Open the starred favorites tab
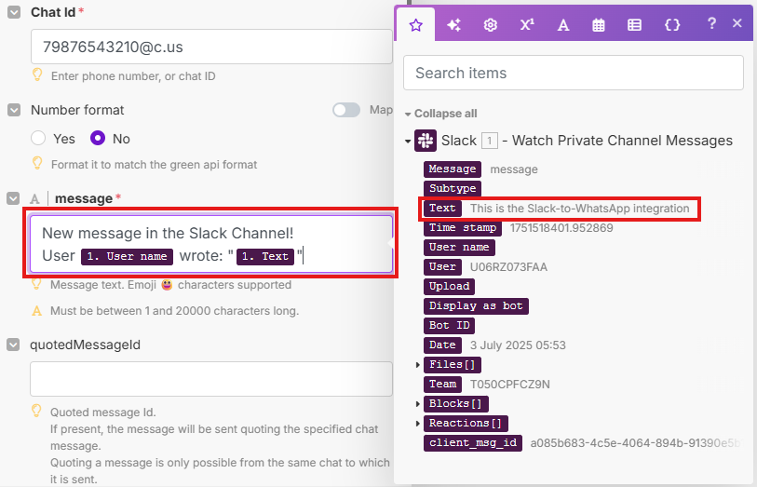 pyautogui.click(x=416, y=25)
